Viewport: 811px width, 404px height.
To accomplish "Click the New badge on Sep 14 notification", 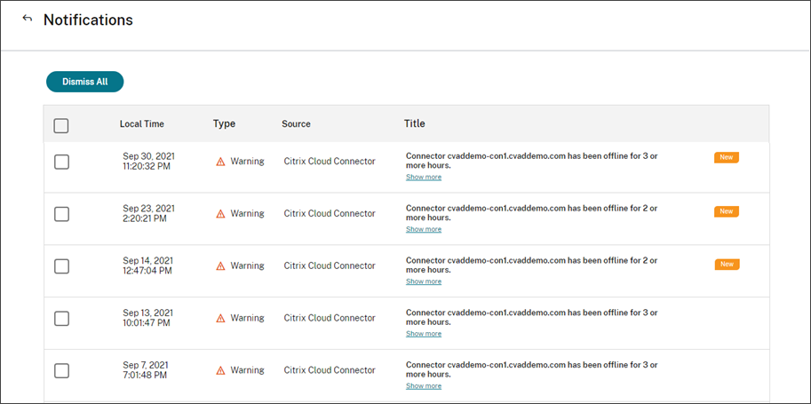I will point(726,264).
